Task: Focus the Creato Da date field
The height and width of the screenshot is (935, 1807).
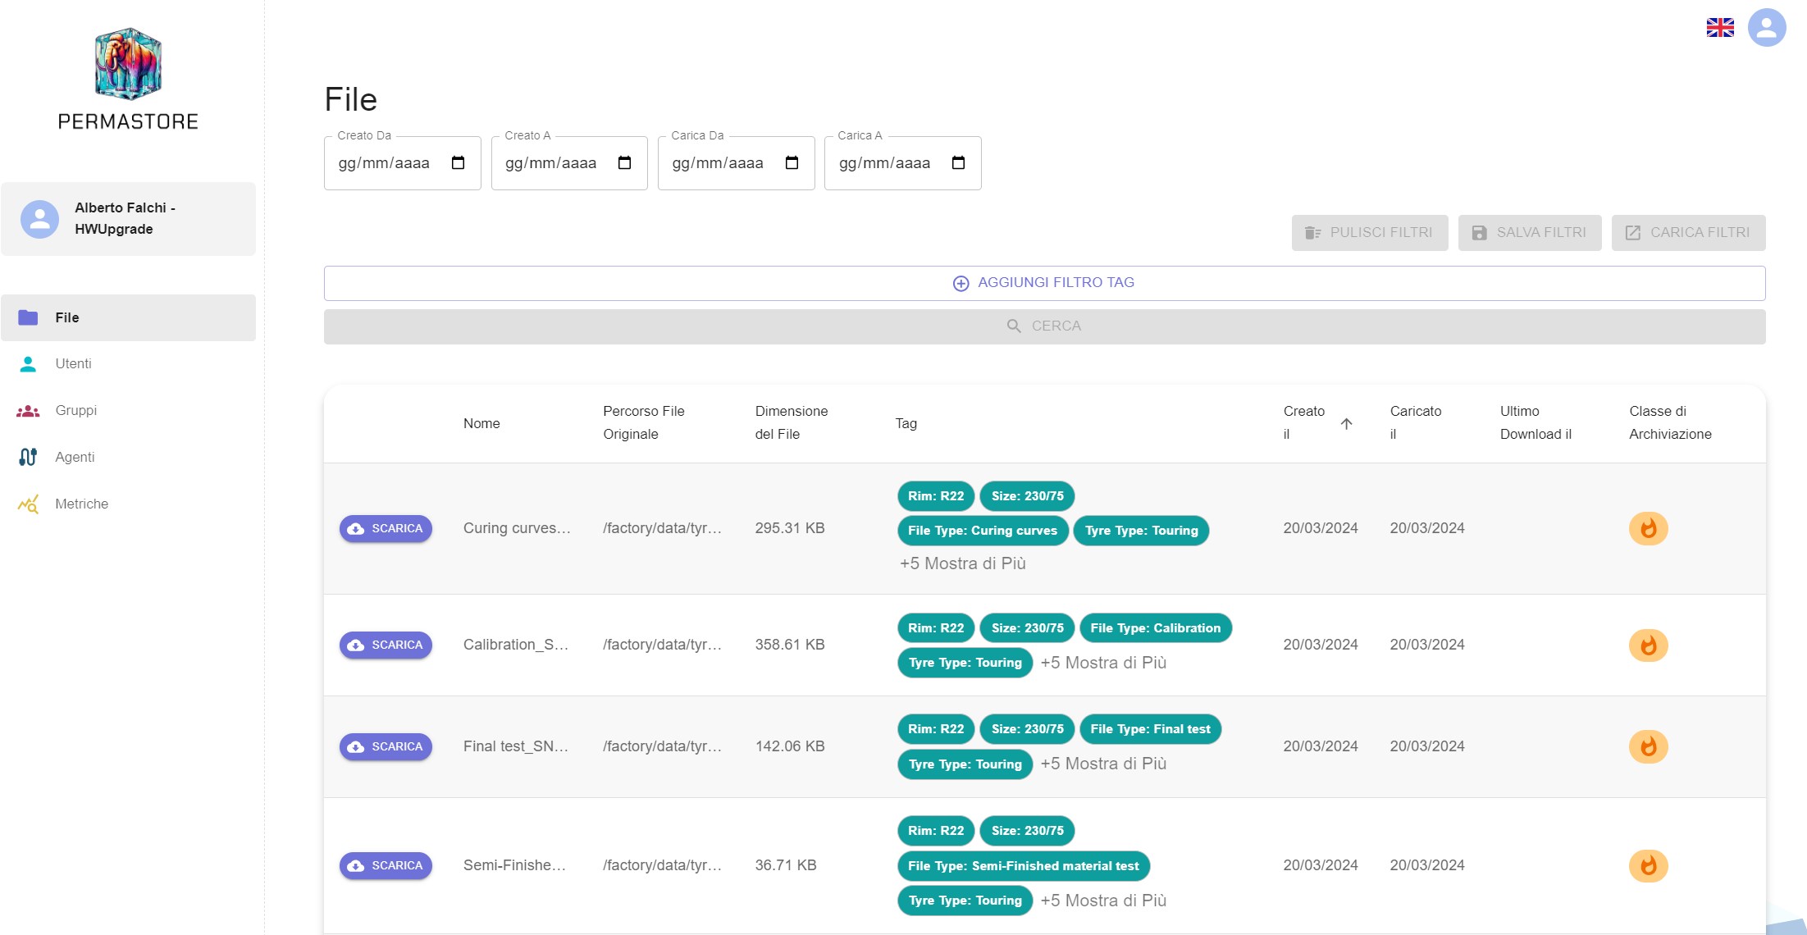Action: pyautogui.click(x=402, y=162)
